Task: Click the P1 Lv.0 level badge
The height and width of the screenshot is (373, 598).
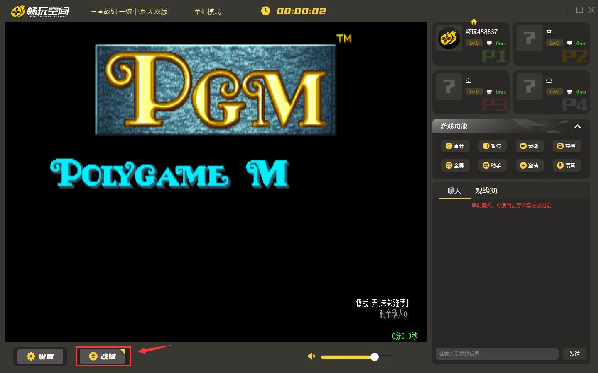Action: tap(474, 43)
